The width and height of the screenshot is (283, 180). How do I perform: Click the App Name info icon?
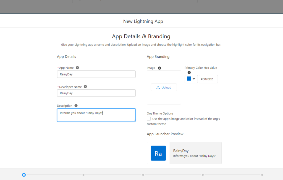77,68
